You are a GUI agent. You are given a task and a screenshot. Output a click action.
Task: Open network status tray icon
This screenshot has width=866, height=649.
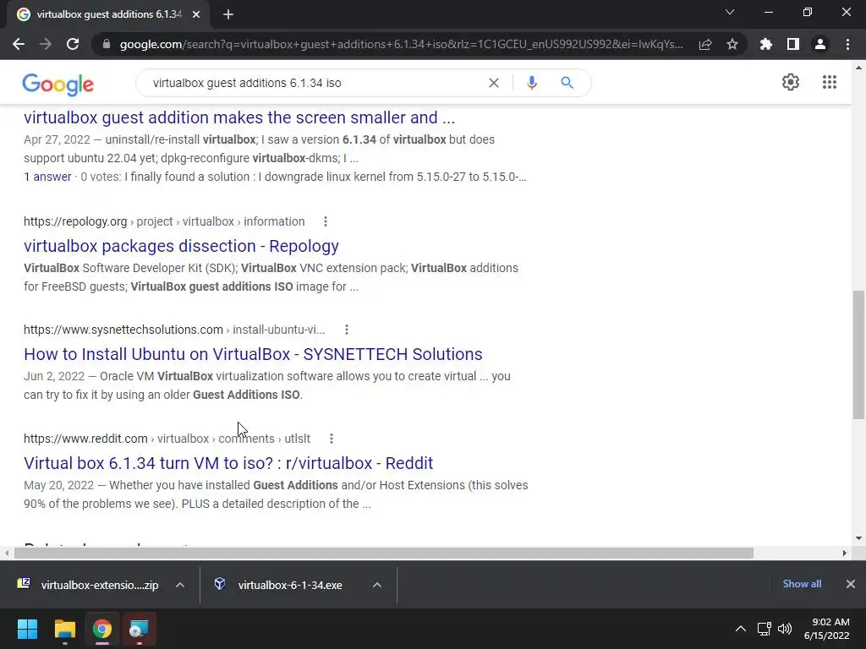(765, 629)
